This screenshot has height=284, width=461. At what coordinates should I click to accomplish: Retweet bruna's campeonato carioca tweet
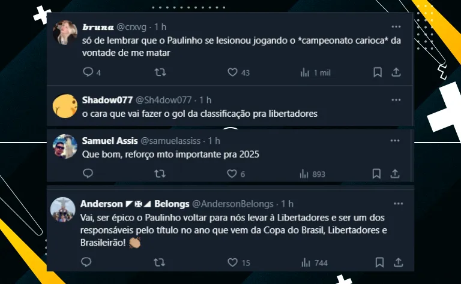[160, 72]
